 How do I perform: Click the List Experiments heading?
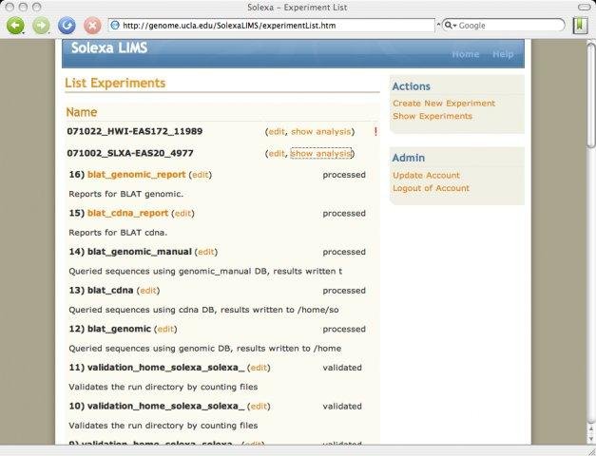click(x=115, y=84)
